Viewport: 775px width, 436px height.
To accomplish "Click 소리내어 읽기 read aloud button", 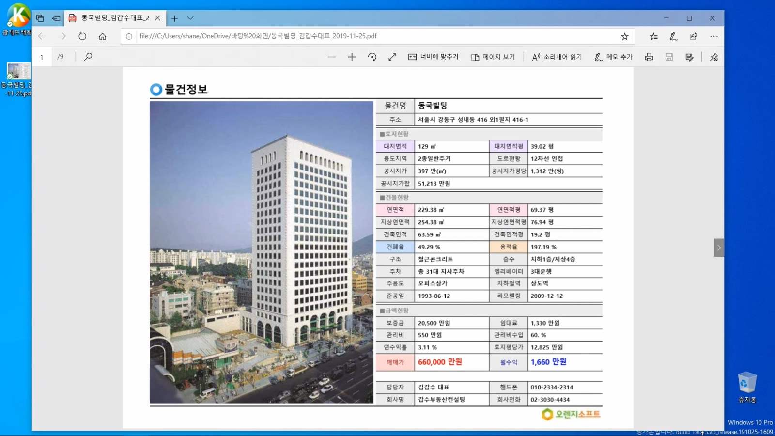I will 557,57.
